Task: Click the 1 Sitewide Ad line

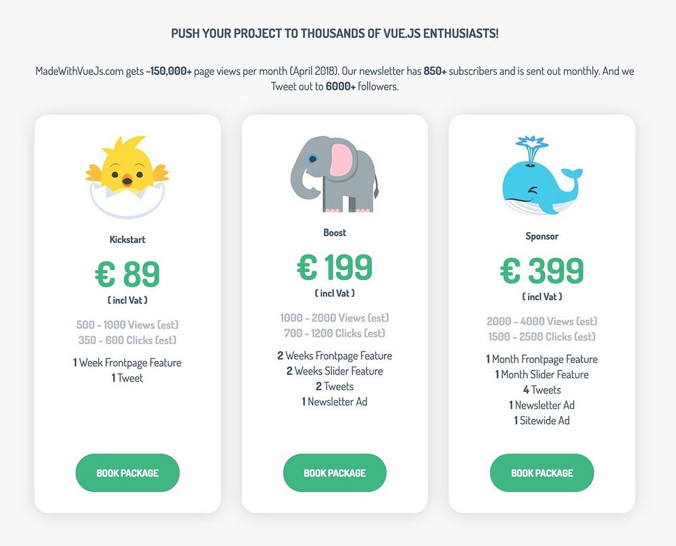Action: 542,420
